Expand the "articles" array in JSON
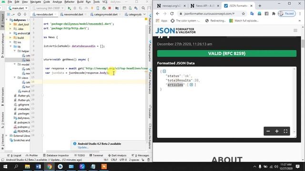The image size is (305, 171). tap(191, 85)
